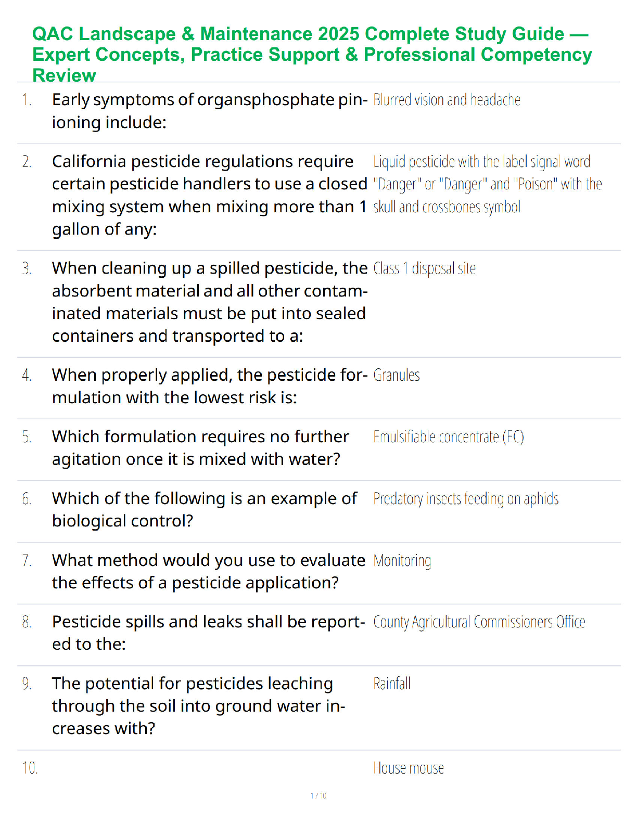Click the spilled pesticide cleanup question
The image size is (637, 824).
point(210,302)
